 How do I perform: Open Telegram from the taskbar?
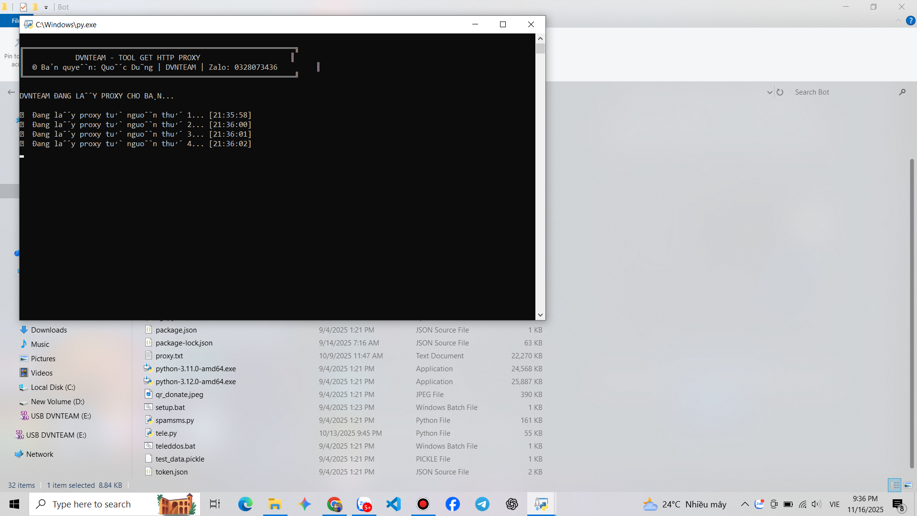point(482,504)
